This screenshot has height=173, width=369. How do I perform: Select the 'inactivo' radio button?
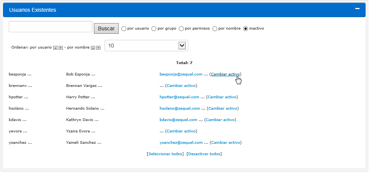coord(245,28)
